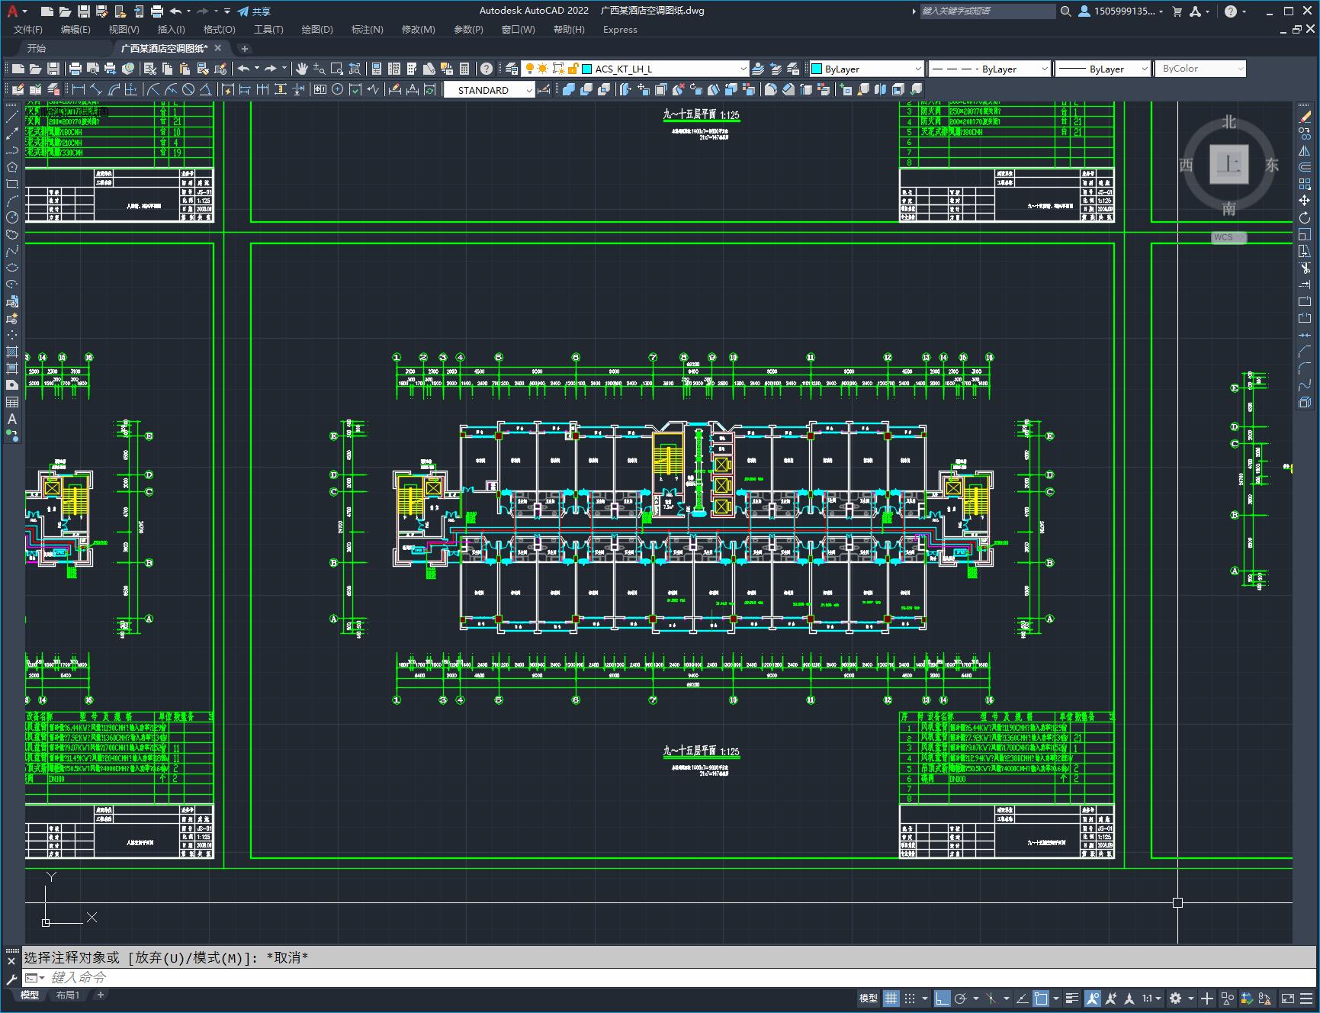Open the Layer Properties Manager icon
This screenshot has height=1013, width=1320.
[x=512, y=69]
